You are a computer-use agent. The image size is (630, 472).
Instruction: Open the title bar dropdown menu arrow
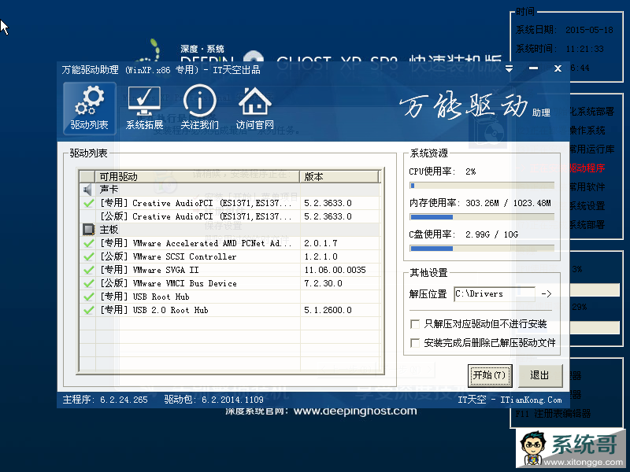pos(509,68)
